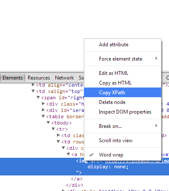Screen dimensions: 169x191
Task: Collapse the td valign top node
Action: click(33, 91)
